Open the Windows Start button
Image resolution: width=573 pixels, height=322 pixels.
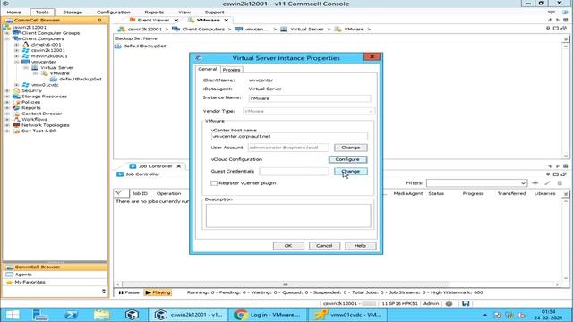pyautogui.click(x=13, y=314)
